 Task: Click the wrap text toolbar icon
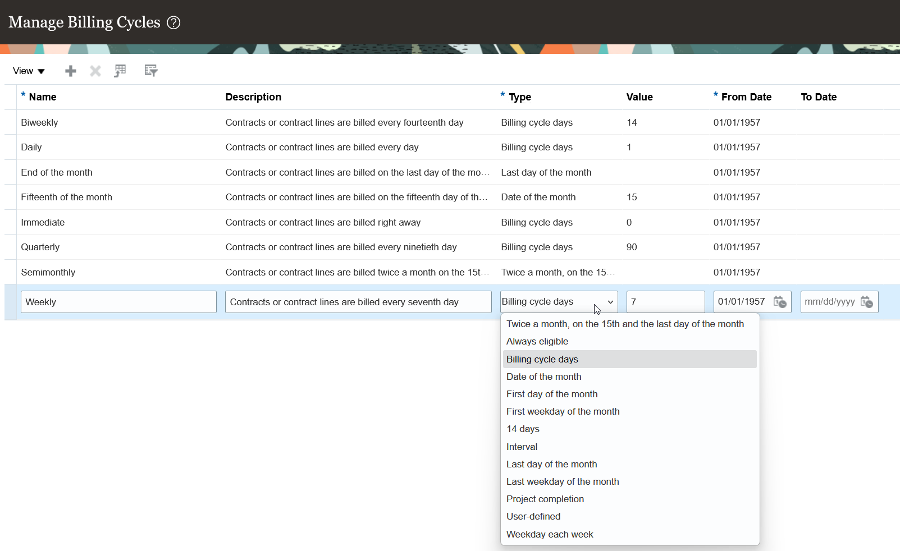151,71
